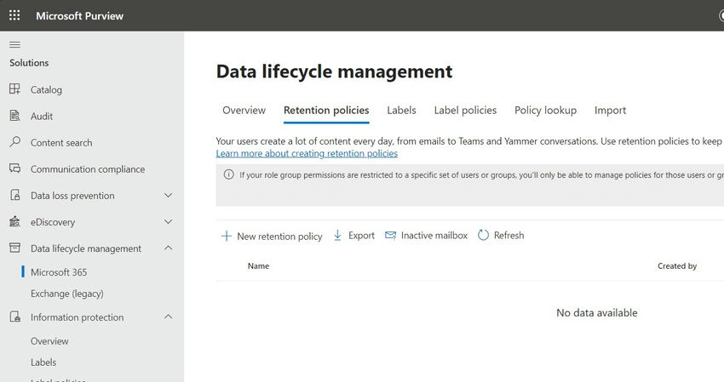
Task: Create a New retention policy
Action: point(272,237)
